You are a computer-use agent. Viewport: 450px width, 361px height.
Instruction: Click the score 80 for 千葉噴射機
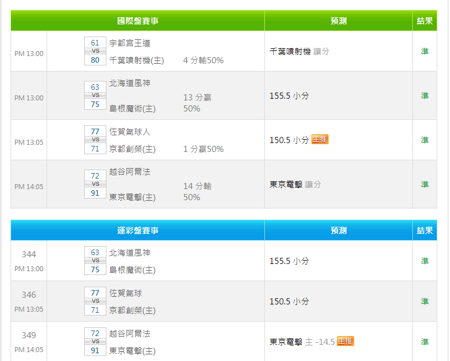tap(95, 60)
